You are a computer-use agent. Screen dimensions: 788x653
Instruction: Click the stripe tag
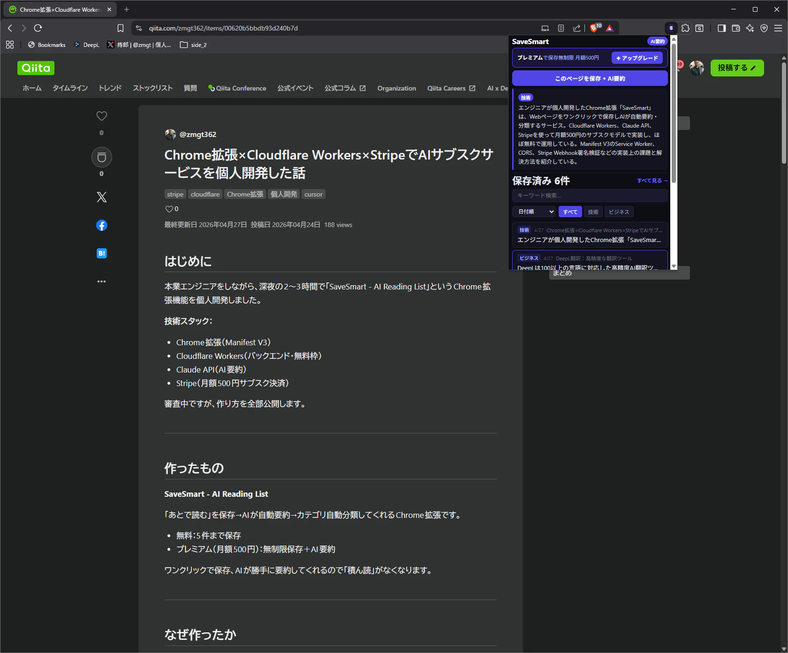[175, 194]
